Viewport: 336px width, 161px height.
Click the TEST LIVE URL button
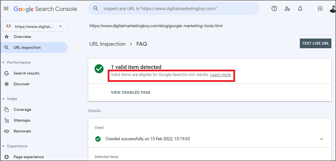click(x=315, y=43)
